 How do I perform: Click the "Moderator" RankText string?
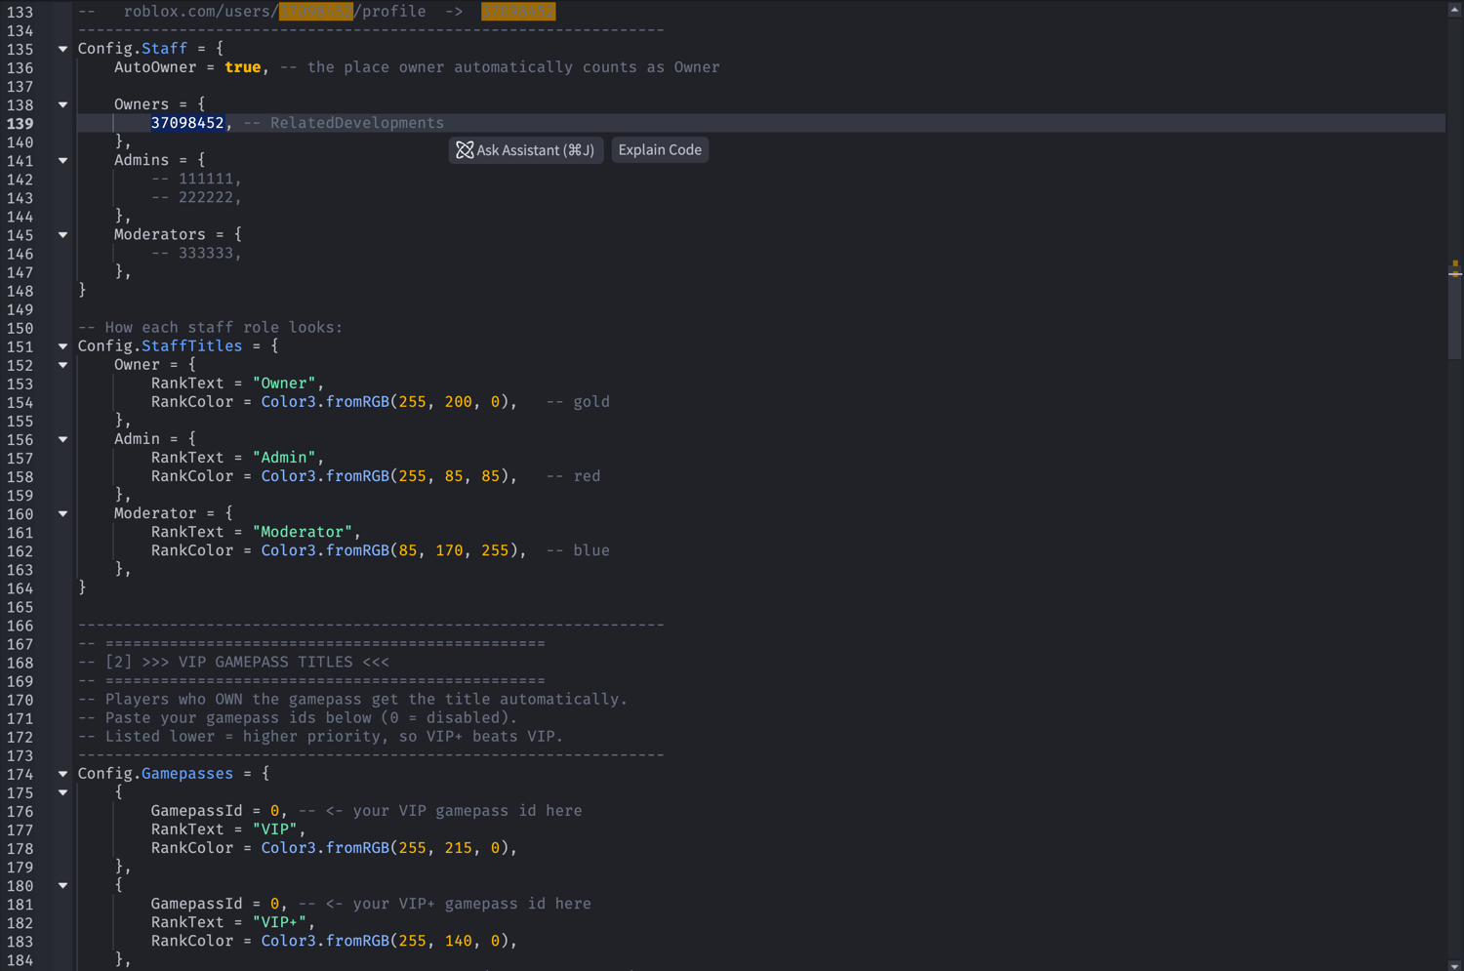(x=303, y=532)
